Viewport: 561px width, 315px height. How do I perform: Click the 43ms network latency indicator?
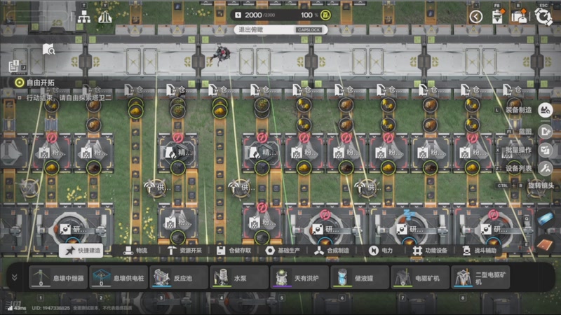pos(16,308)
